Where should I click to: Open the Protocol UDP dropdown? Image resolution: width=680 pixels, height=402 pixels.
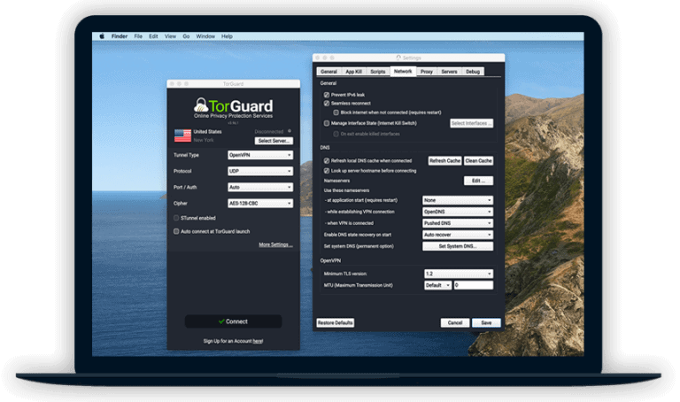coord(260,171)
